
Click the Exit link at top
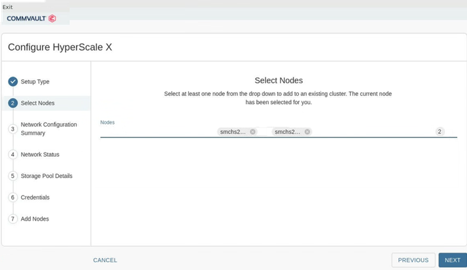[x=7, y=7]
